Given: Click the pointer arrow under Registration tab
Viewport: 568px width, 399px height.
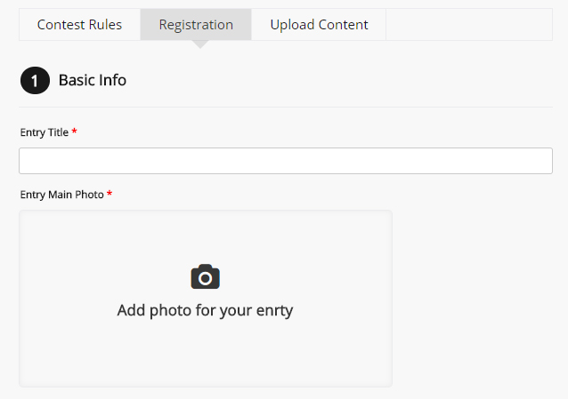Looking at the screenshot, I should (199, 44).
